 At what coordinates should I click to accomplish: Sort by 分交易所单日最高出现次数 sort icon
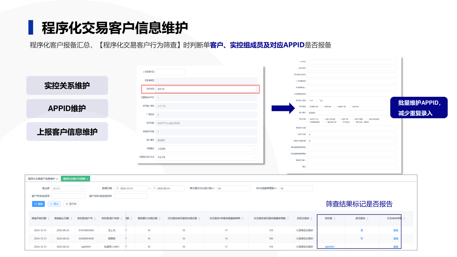click(x=199, y=219)
